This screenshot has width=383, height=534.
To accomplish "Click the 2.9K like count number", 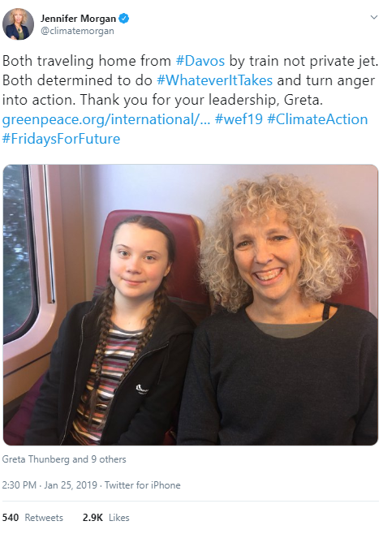I will tap(93, 518).
